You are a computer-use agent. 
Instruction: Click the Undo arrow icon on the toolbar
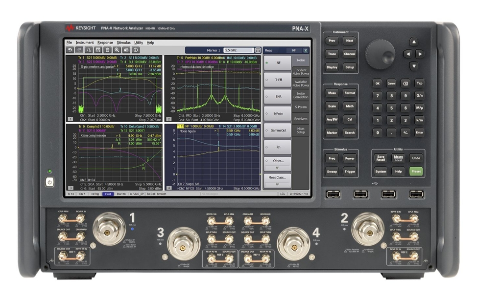[x=70, y=50]
